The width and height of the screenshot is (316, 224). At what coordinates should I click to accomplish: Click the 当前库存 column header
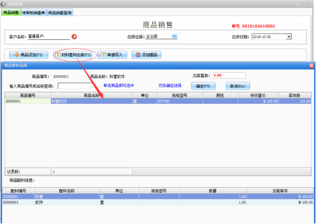(280, 191)
